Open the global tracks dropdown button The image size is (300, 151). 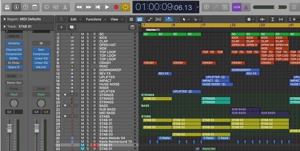pyautogui.click(x=132, y=27)
